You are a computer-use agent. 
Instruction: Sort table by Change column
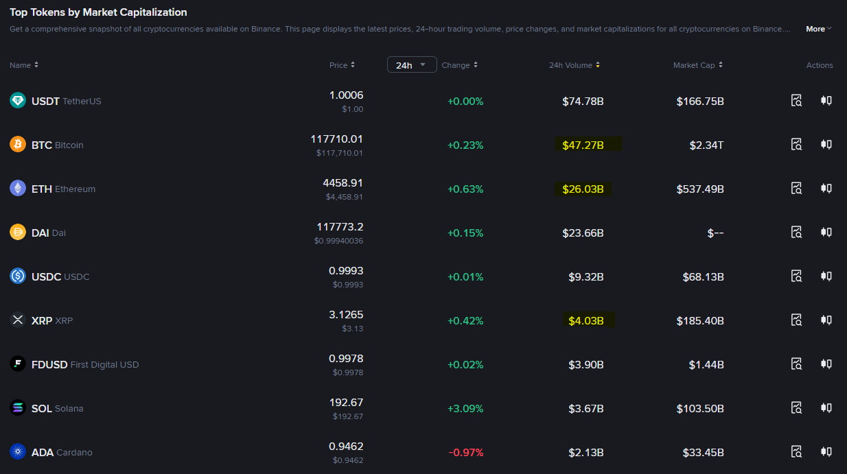[x=460, y=65]
